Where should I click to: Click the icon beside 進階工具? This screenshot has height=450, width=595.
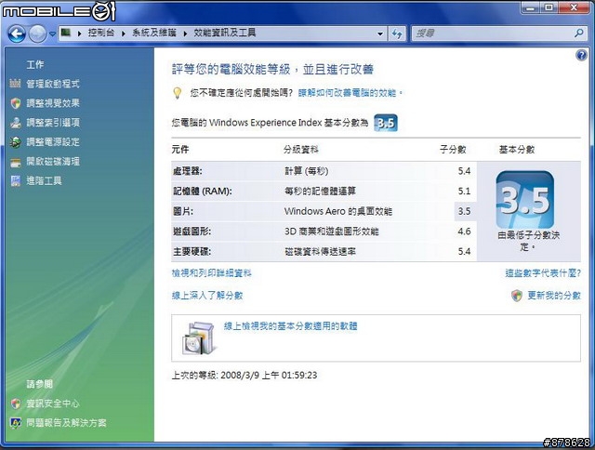[x=16, y=181]
